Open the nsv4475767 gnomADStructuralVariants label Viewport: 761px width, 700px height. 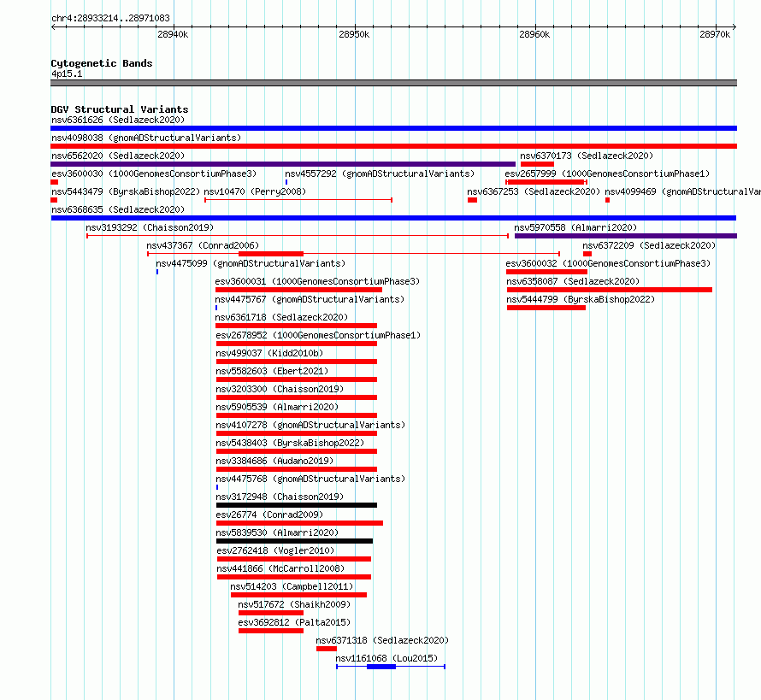click(x=310, y=299)
